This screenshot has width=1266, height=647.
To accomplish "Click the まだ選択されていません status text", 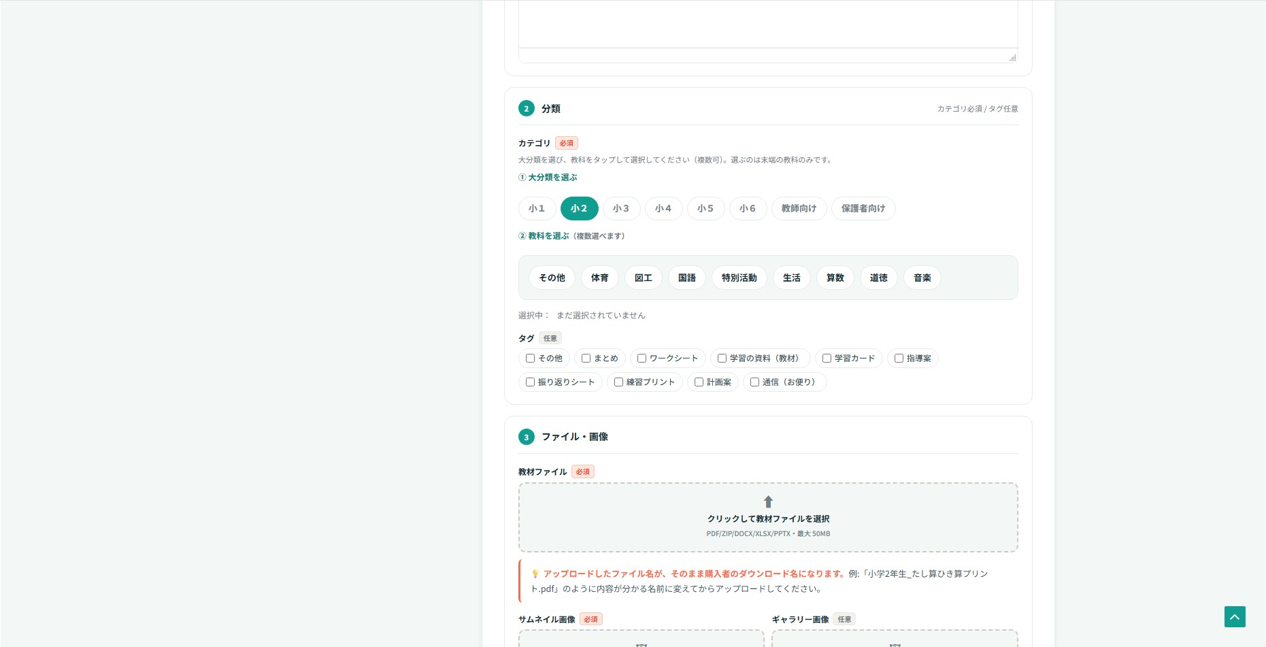I will [601, 316].
